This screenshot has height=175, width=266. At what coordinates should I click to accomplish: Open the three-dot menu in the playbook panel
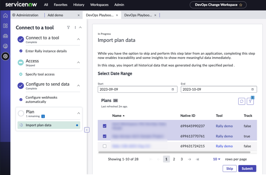pyautogui.click(x=75, y=27)
